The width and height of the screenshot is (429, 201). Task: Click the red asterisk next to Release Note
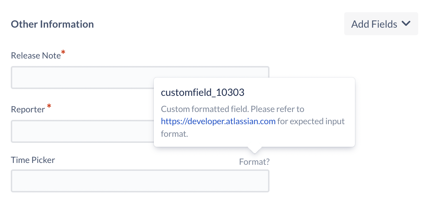pos(63,52)
